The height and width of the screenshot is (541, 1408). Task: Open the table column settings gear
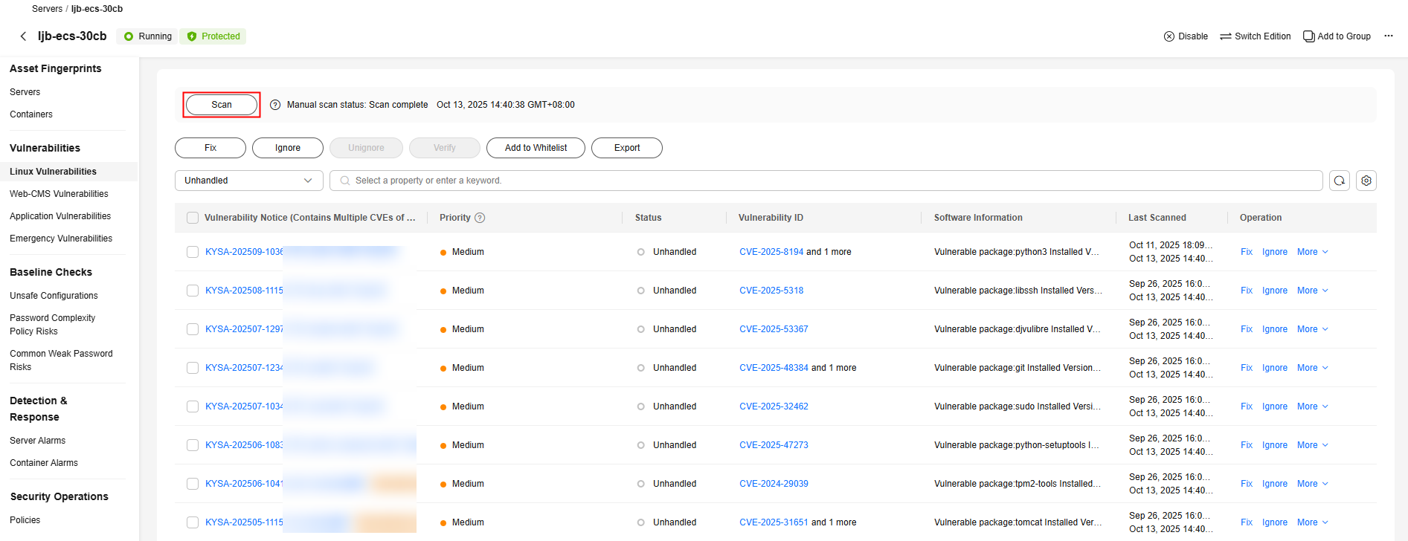coord(1366,181)
